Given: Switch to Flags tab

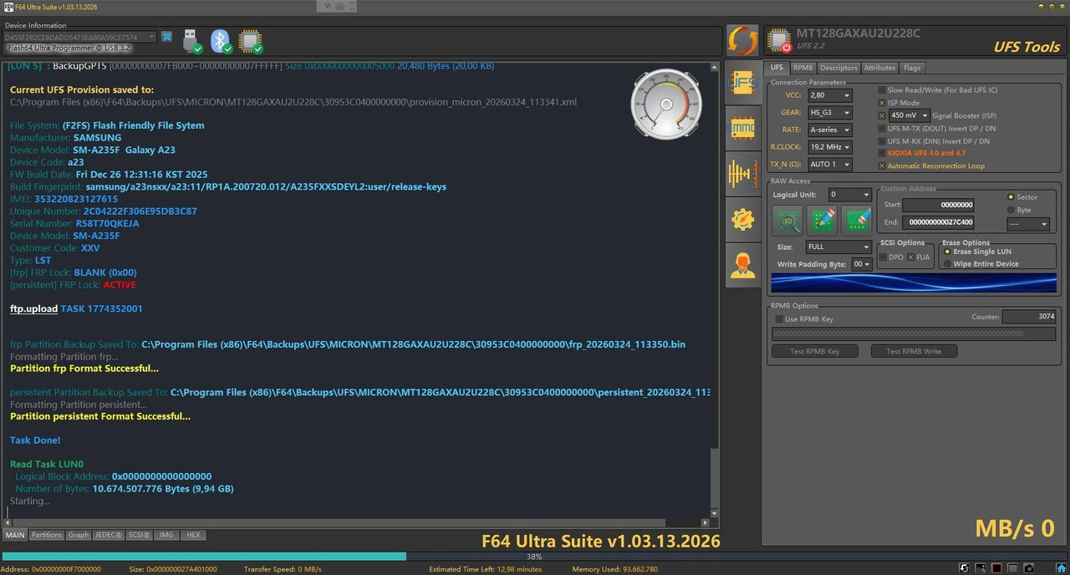Looking at the screenshot, I should (x=912, y=68).
